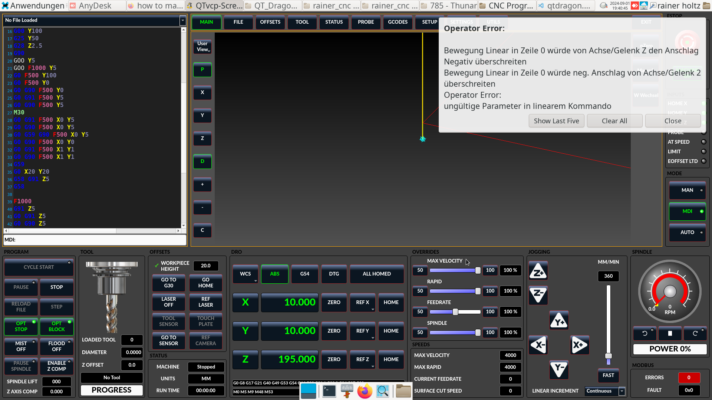Home the Z axis
Image resolution: width=712 pixels, height=400 pixels.
pyautogui.click(x=391, y=360)
